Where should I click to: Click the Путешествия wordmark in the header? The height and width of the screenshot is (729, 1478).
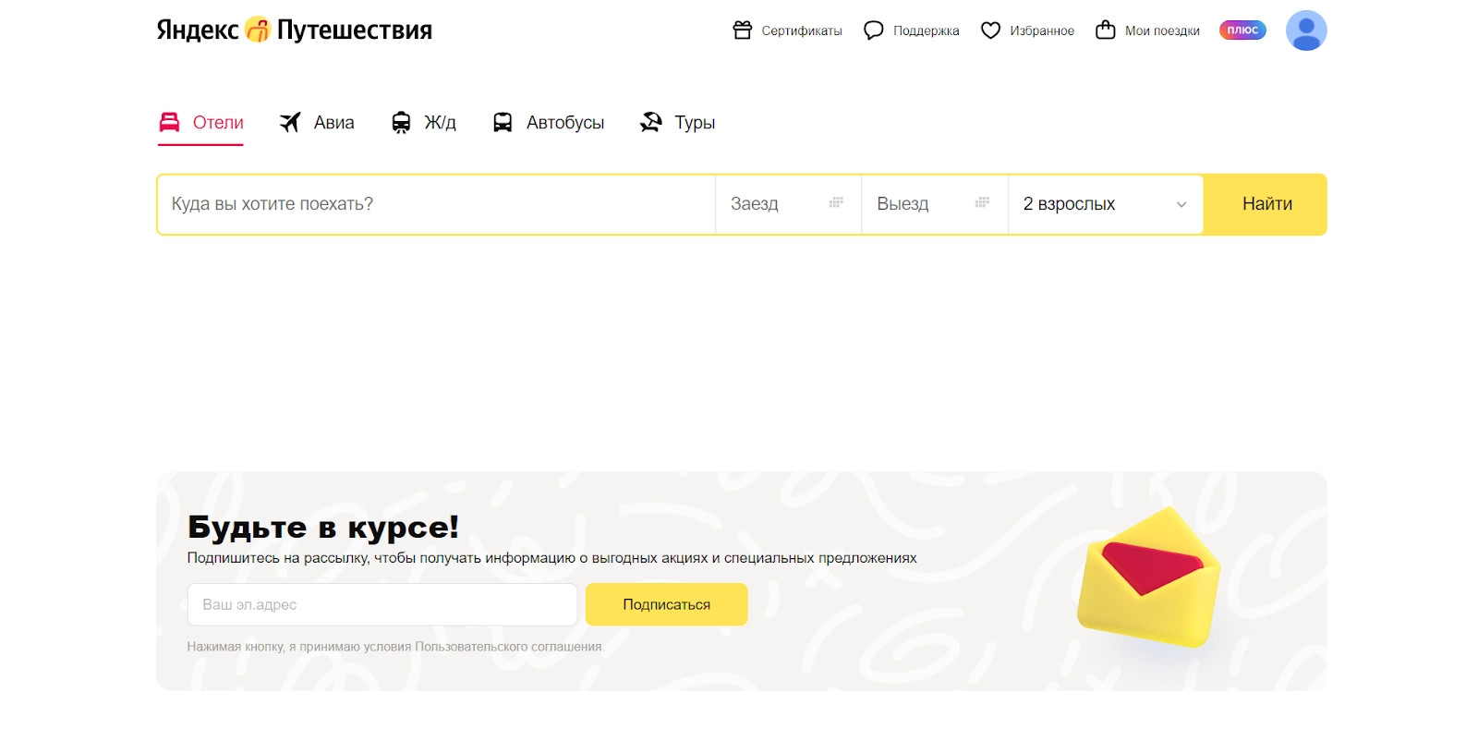coord(355,30)
